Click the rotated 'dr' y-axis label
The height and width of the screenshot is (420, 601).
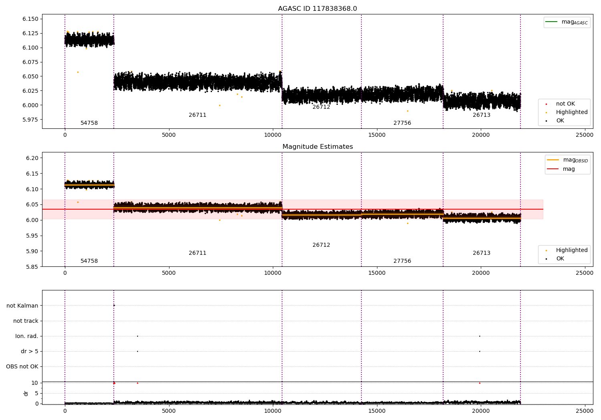(x=26, y=393)
